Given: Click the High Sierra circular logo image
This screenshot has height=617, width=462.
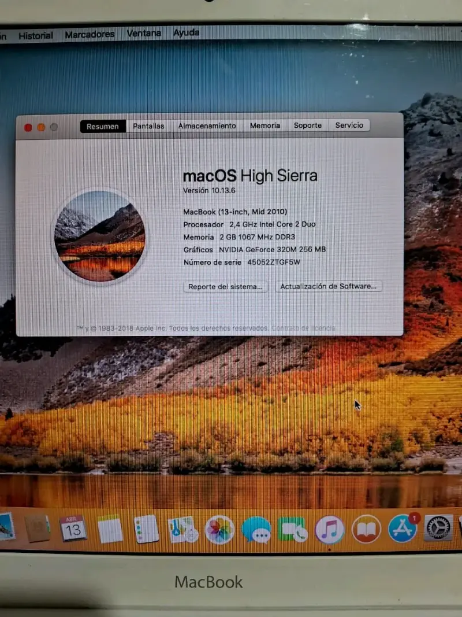Looking at the screenshot, I should click(100, 236).
